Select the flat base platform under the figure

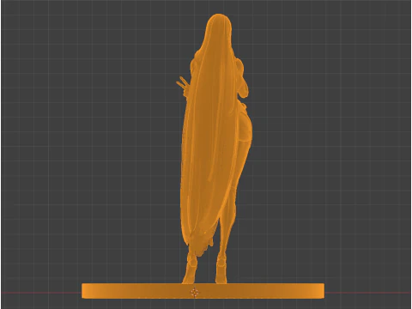(203, 291)
